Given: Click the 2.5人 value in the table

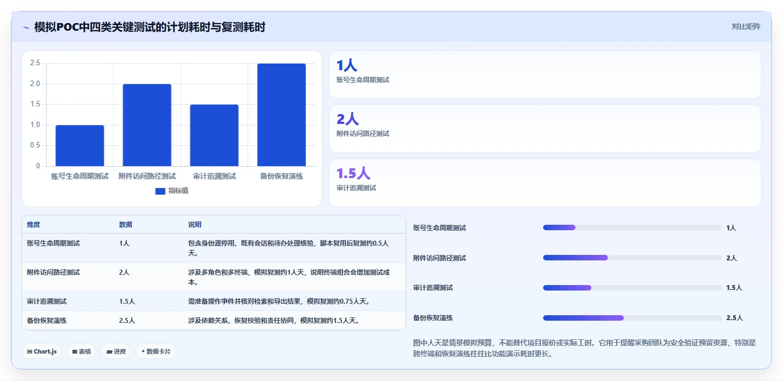Looking at the screenshot, I should coord(127,320).
